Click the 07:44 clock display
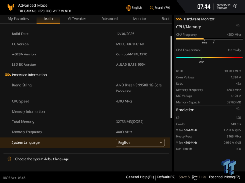 point(204,7)
